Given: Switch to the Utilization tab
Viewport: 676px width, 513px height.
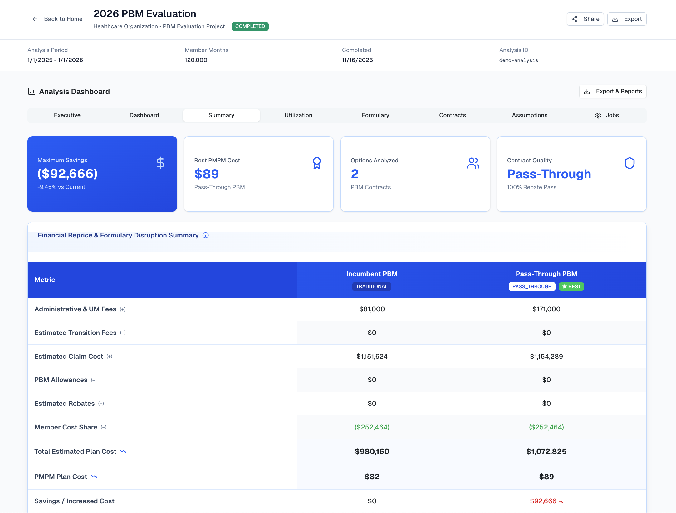Looking at the screenshot, I should pyautogui.click(x=298, y=115).
